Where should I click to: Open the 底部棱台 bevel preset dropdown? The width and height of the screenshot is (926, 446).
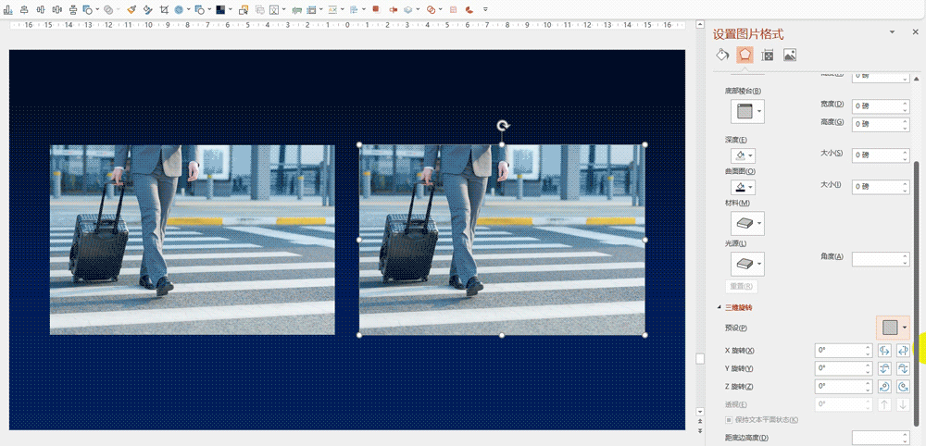click(x=747, y=111)
